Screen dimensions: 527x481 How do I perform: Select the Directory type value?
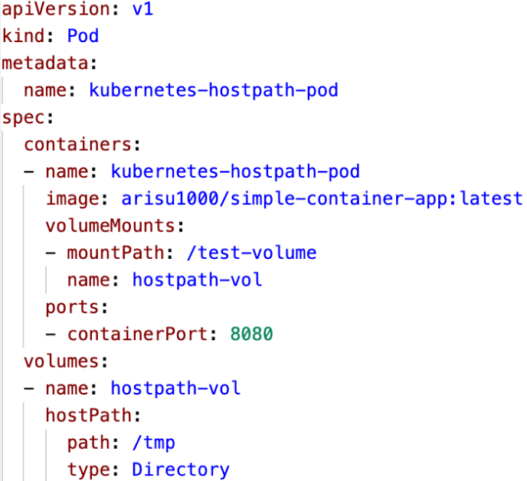[x=181, y=470]
